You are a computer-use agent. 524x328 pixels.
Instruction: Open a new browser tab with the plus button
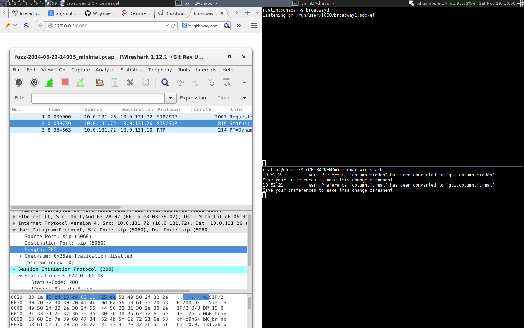[247, 13]
